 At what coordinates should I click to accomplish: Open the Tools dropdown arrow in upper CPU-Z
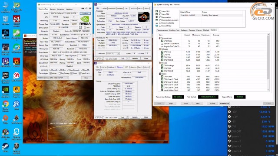(x=128, y=58)
